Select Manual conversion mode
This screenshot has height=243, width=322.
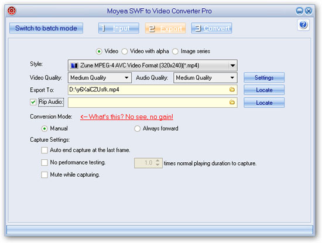[44, 129]
